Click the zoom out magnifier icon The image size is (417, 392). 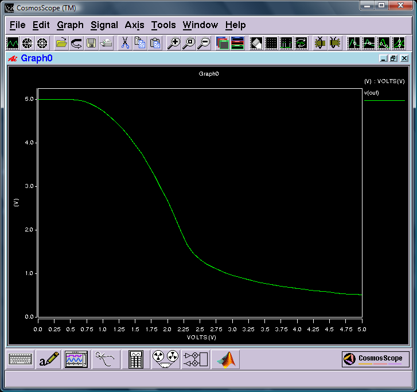tap(204, 43)
